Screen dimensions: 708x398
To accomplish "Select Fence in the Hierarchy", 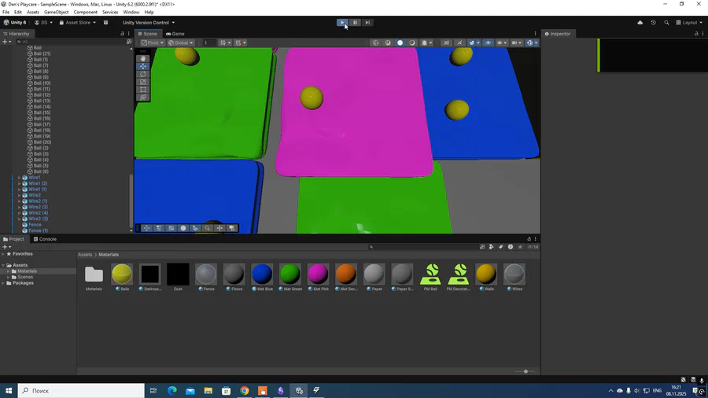I will point(35,225).
